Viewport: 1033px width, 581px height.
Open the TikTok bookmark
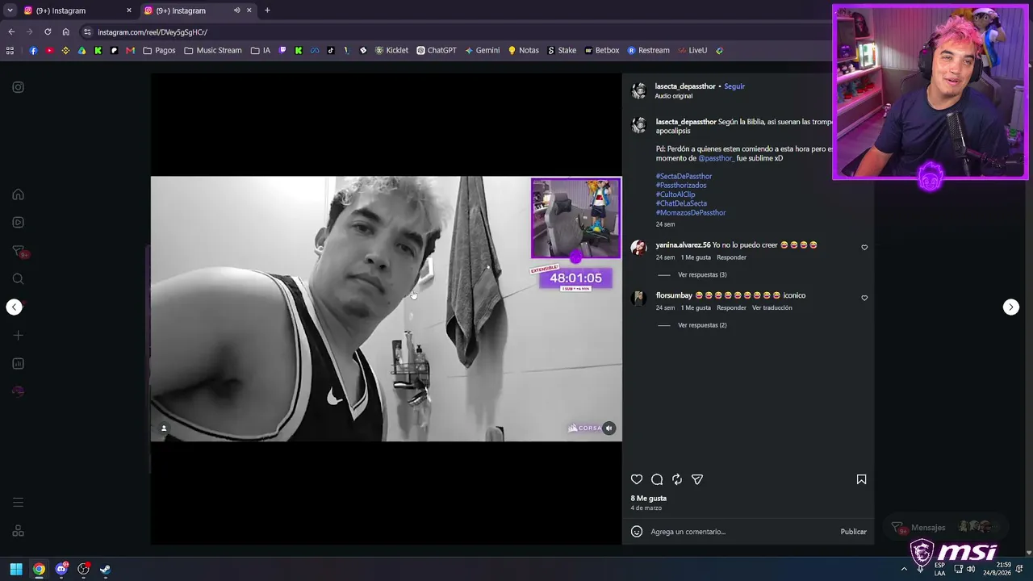pyautogui.click(x=331, y=50)
